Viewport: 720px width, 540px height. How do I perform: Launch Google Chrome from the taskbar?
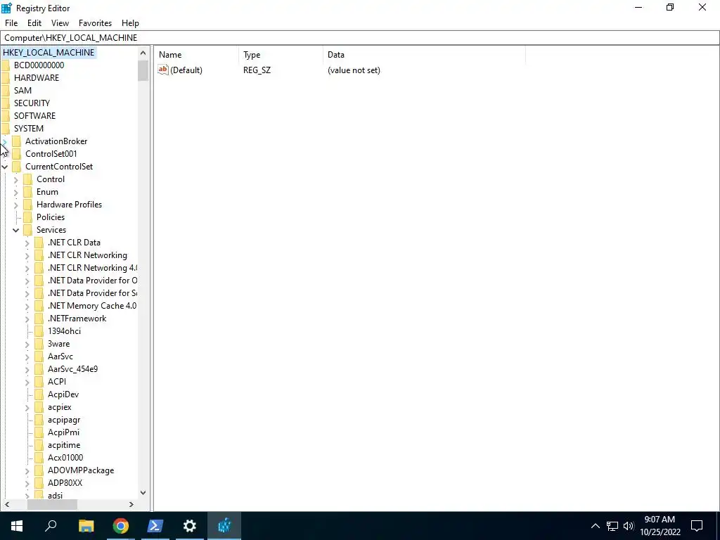pyautogui.click(x=121, y=526)
